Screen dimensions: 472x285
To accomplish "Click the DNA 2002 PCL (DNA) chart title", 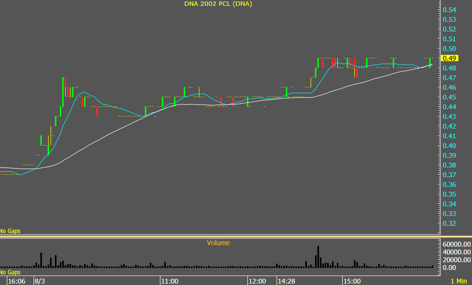I will tap(218, 4).
